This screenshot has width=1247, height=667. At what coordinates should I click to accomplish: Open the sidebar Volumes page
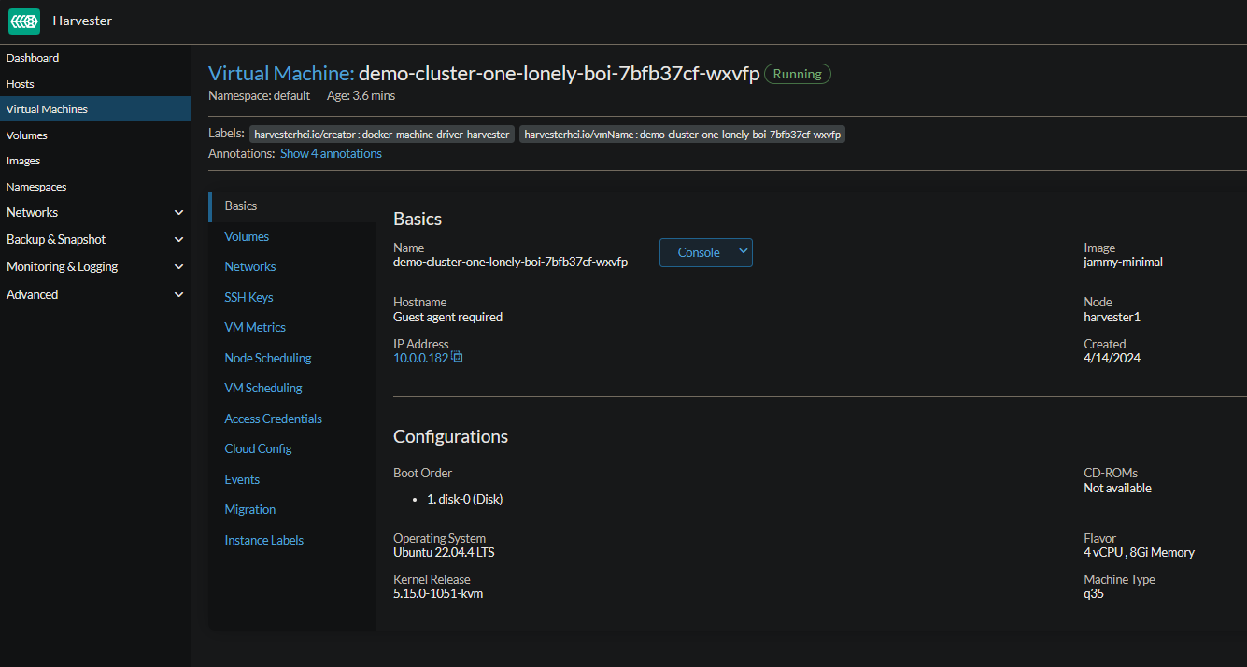(x=27, y=135)
